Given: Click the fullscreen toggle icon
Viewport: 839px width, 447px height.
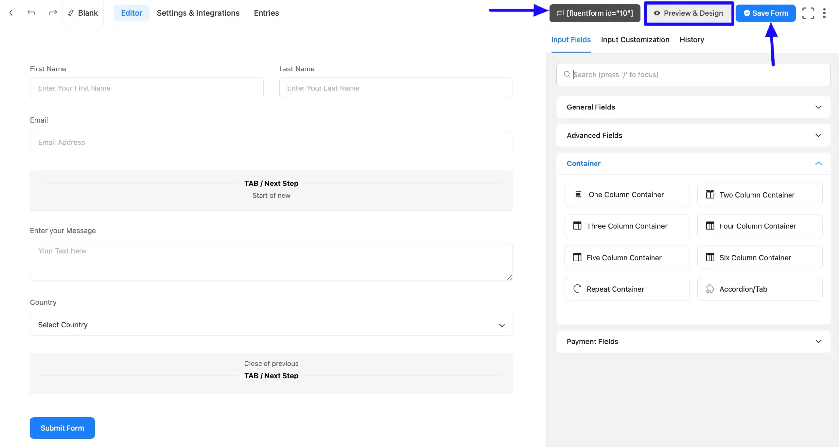Looking at the screenshot, I should [808, 13].
